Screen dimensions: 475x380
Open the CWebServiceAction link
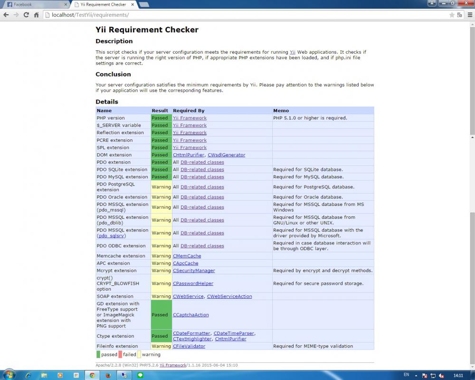pos(229,296)
